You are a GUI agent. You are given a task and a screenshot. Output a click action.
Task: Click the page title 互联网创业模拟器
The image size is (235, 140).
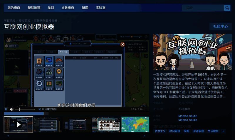(x=29, y=27)
